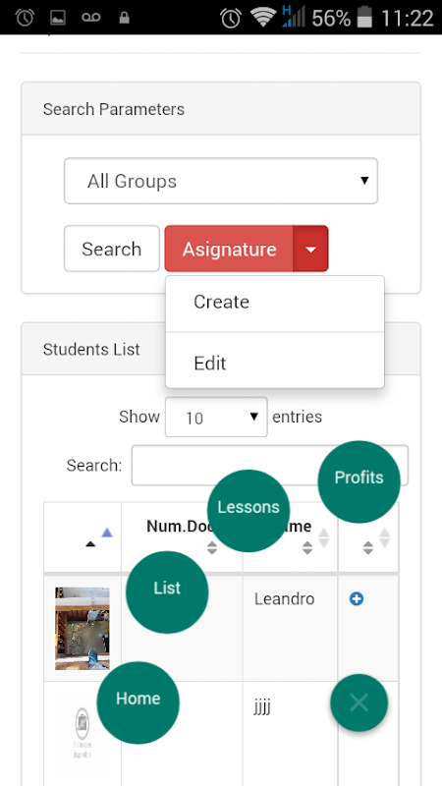Focus the students list Search input field

tap(269, 465)
